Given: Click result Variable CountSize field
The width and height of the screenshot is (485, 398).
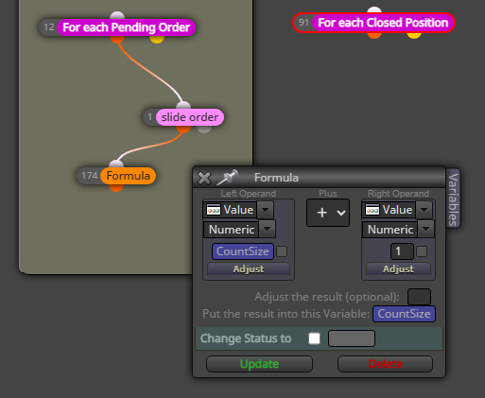Looking at the screenshot, I should click(x=404, y=314).
